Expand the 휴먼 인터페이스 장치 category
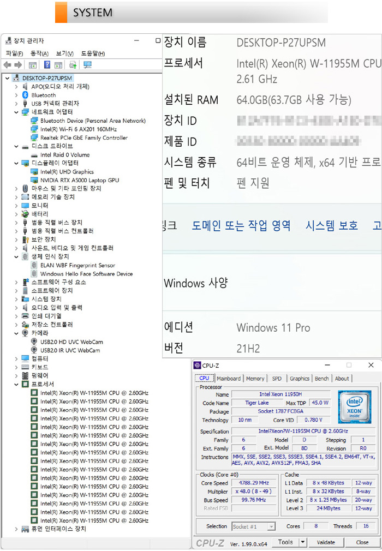This screenshot has width=382, height=551. click(x=16, y=529)
